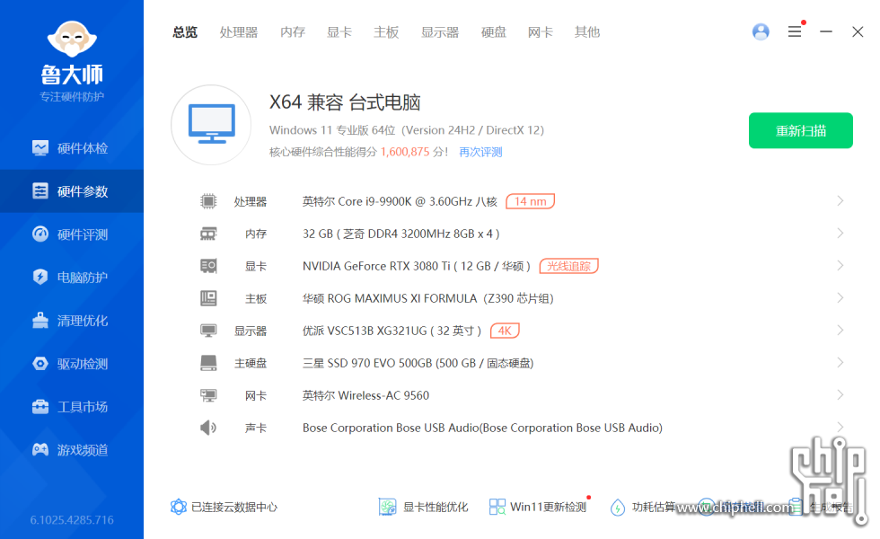Click 已连接云数据中心 cloud status icon
Screen dimensions: 880x539
(x=179, y=507)
